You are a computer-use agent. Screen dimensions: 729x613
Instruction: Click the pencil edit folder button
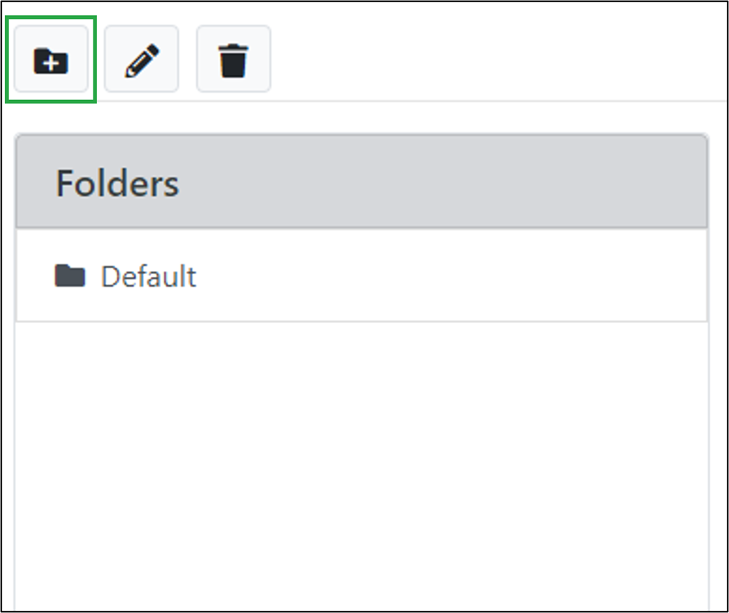[141, 60]
